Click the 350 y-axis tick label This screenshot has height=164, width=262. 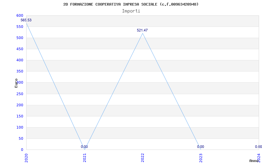coord(20,72)
